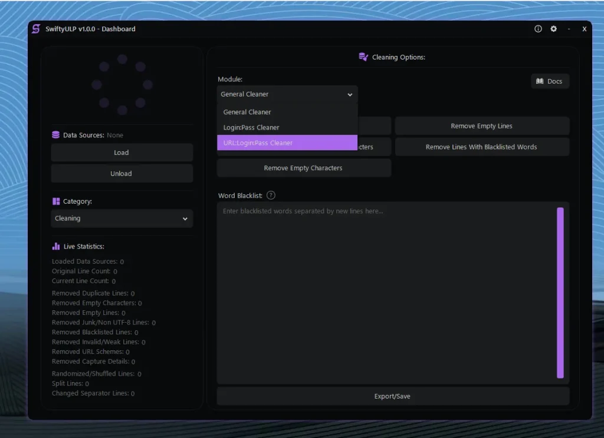Click the Cleaning Options layers icon
The width and height of the screenshot is (604, 438).
362,57
